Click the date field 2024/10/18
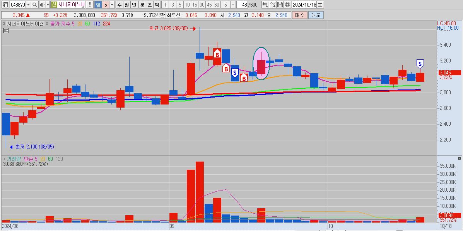This screenshot has height=231, width=463. tap(304, 5)
